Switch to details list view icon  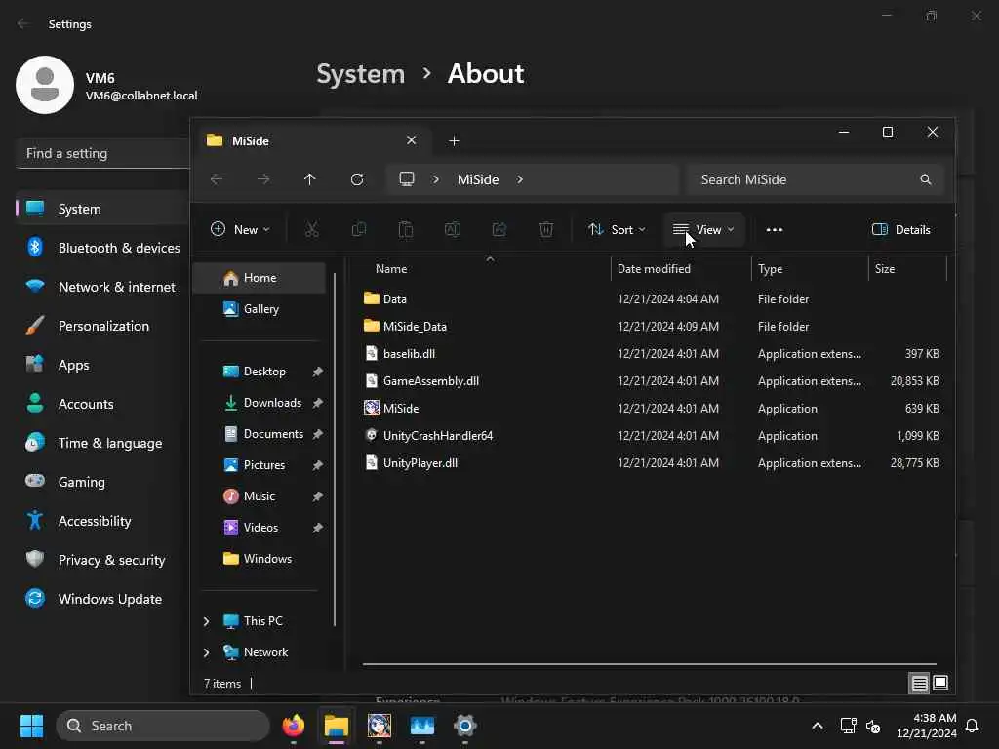[919, 684]
